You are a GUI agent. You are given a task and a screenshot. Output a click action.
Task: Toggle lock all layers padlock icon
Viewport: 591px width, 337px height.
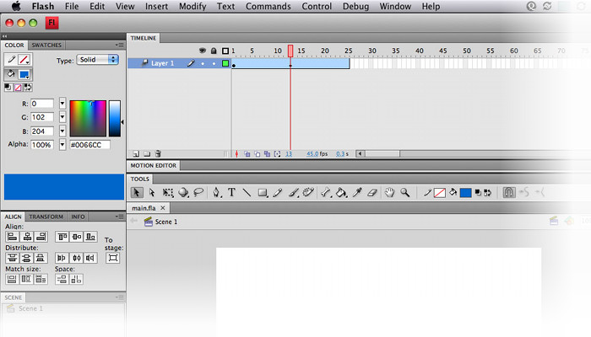coord(214,51)
